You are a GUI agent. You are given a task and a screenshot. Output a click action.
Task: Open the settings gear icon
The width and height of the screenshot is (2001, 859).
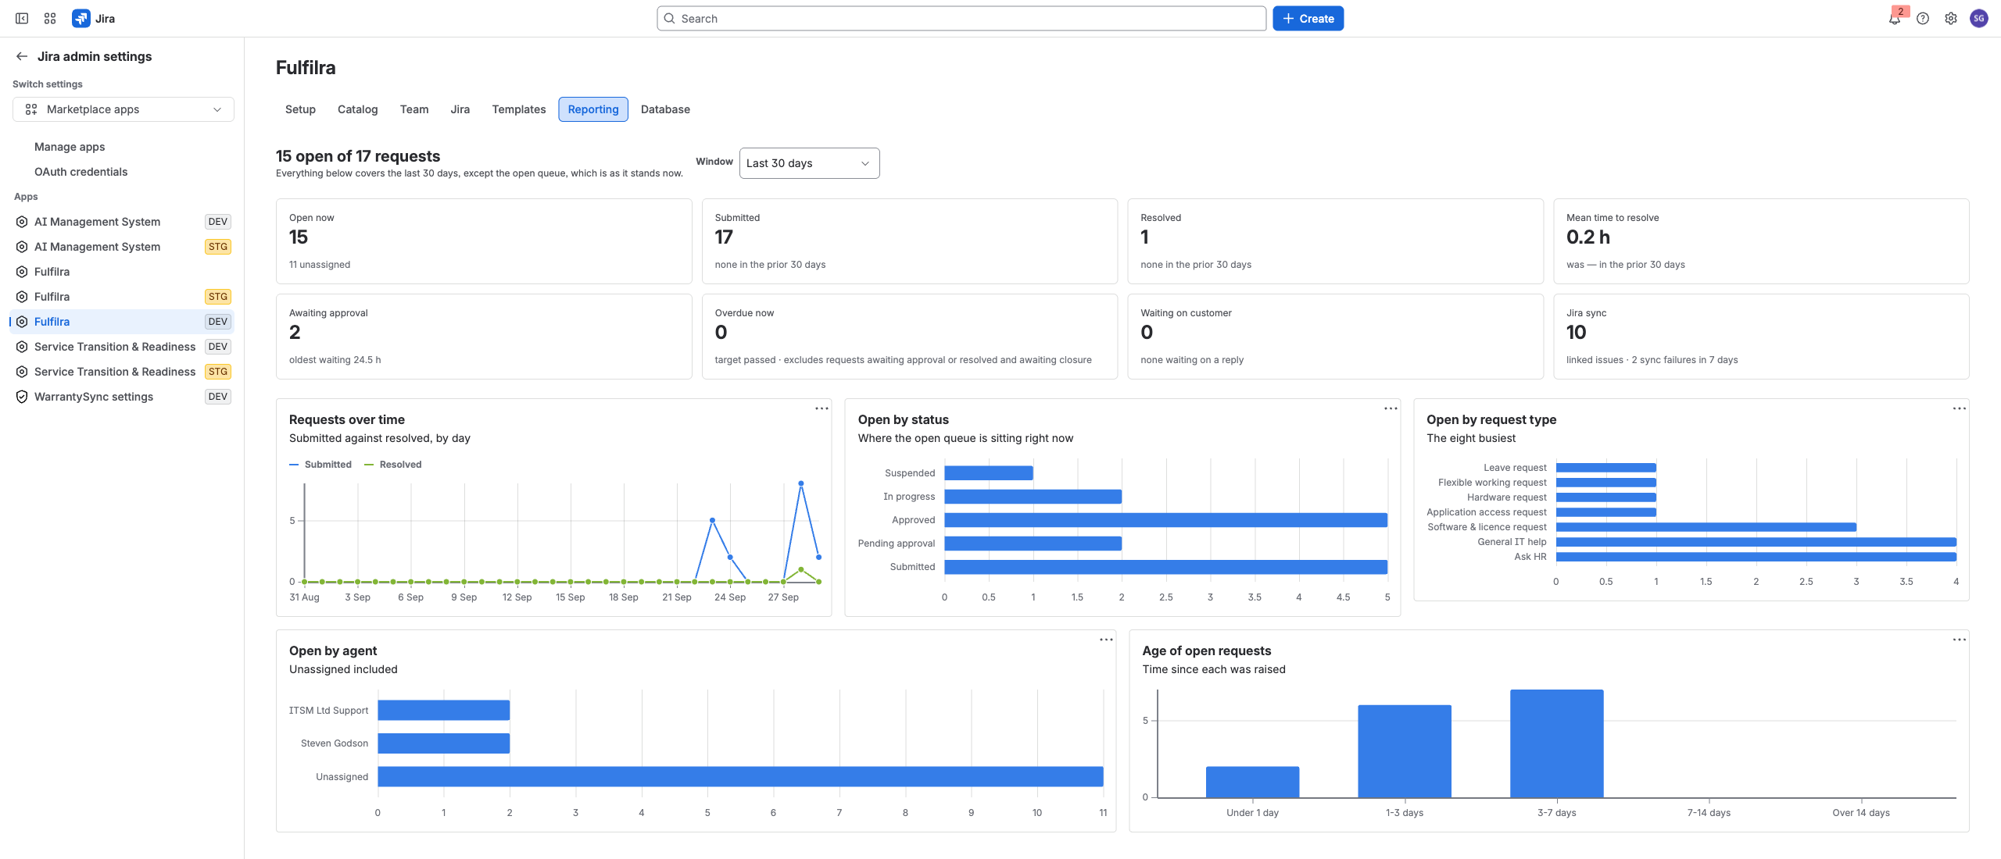1951,19
